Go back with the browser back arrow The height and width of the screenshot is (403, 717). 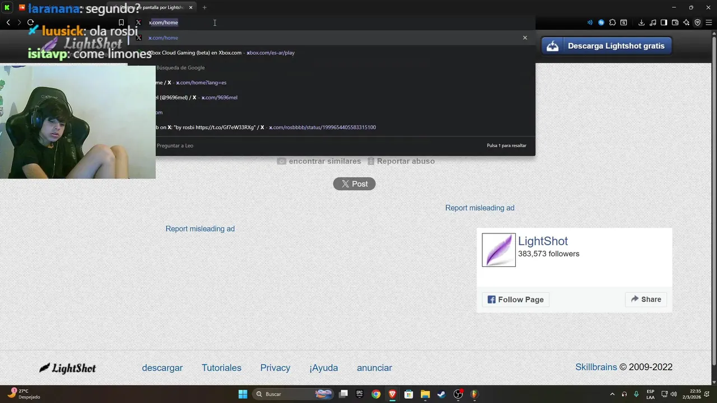click(8, 22)
